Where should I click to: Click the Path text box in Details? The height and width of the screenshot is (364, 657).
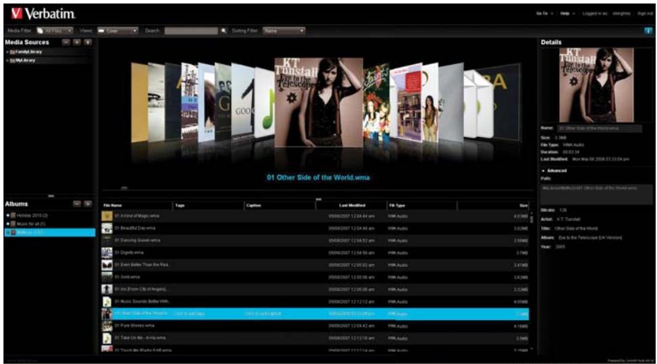click(x=597, y=194)
